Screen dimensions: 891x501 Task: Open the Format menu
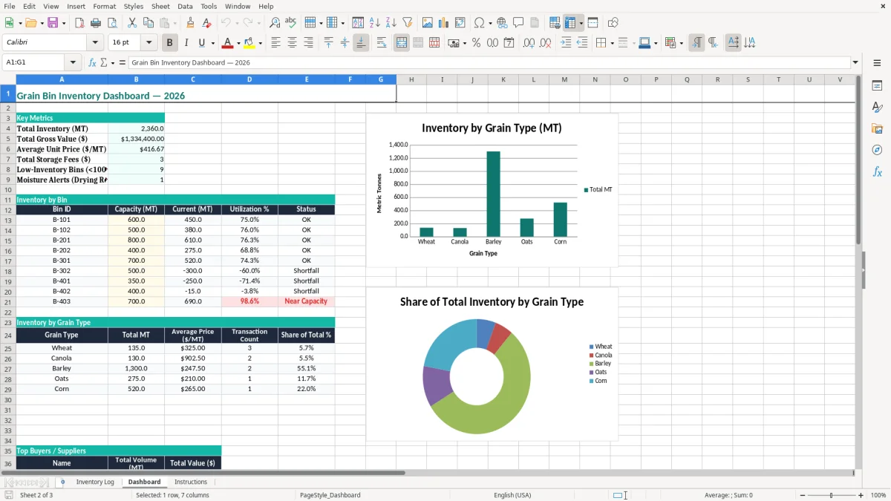[105, 6]
